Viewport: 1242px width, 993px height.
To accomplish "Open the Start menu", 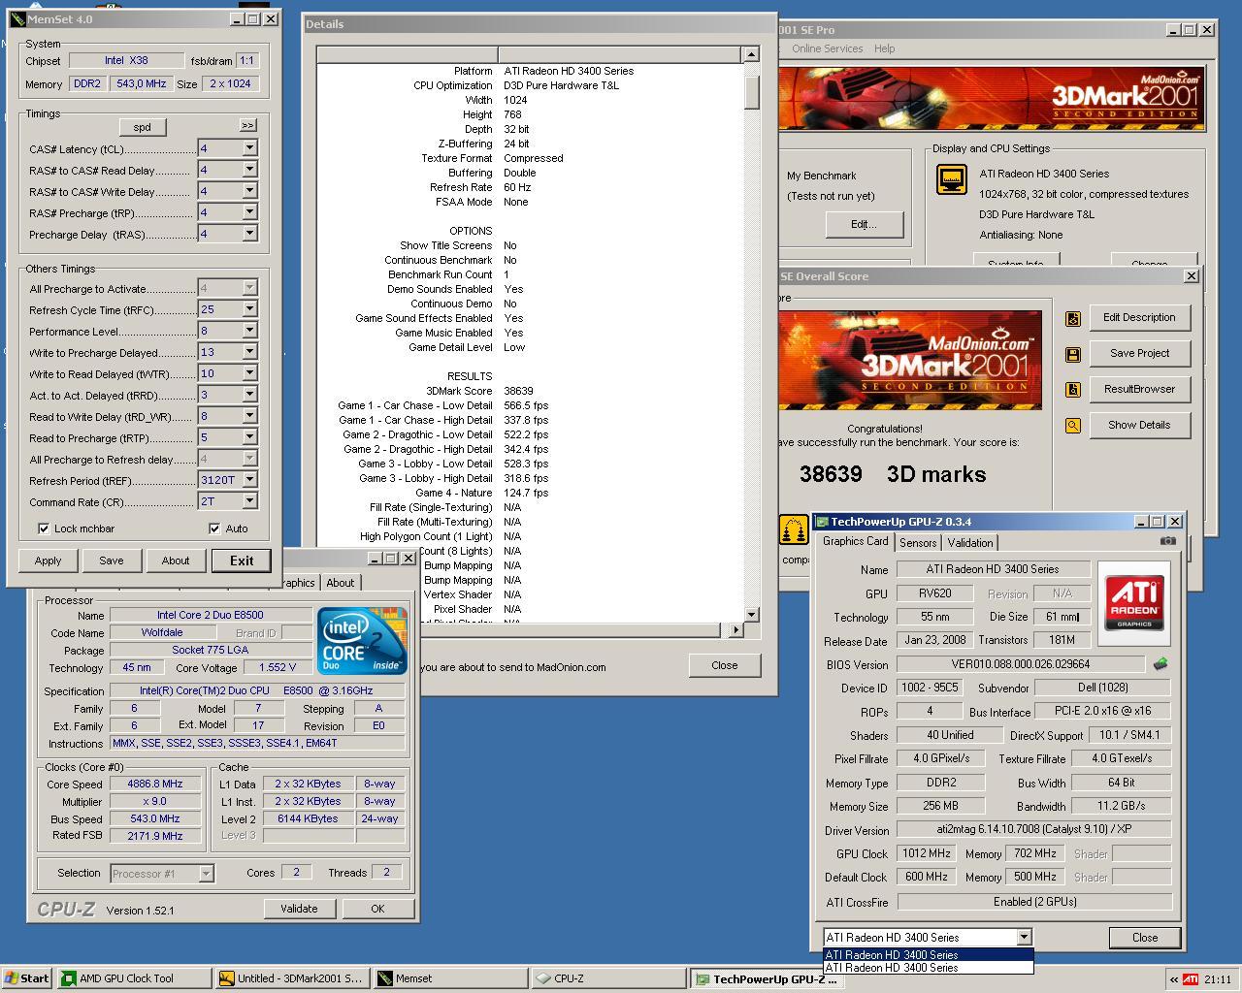I will click(27, 977).
